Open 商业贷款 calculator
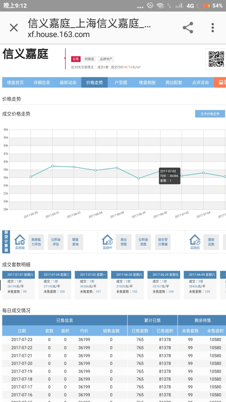Viewport: 226px width, 402px height. click(x=124, y=242)
